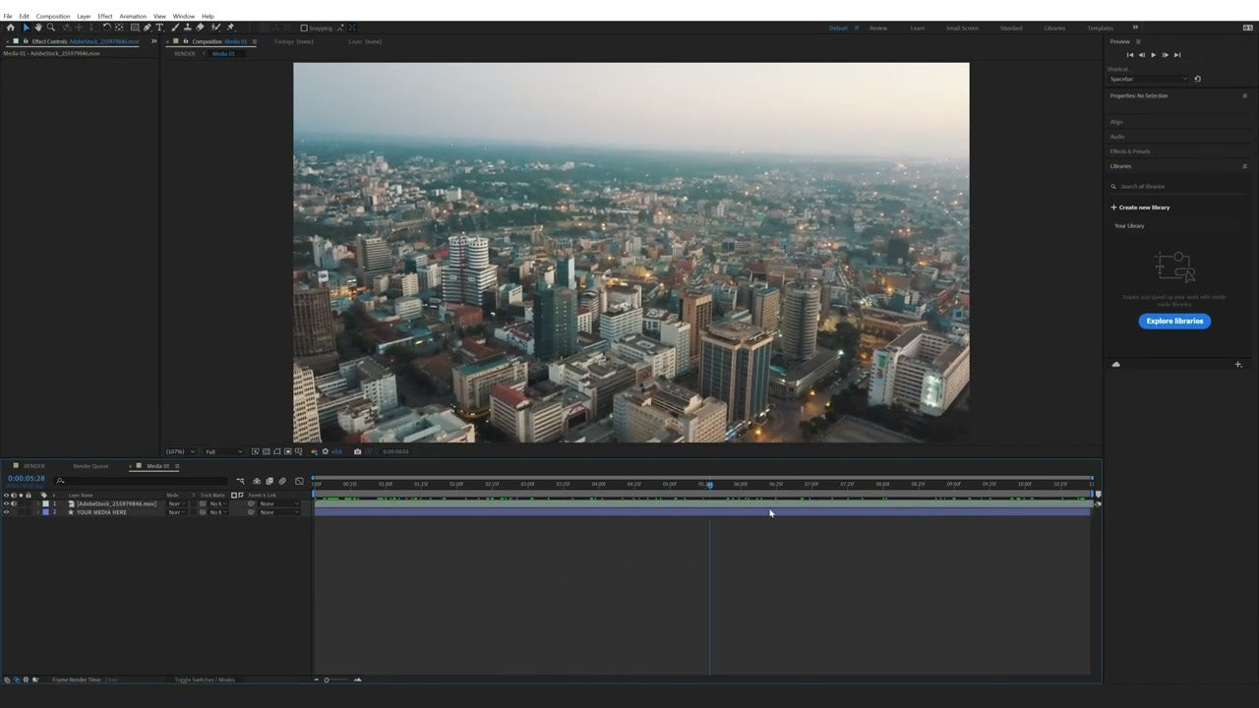This screenshot has height=708, width=1259.
Task: Open the Composition menu
Action: [x=52, y=16]
